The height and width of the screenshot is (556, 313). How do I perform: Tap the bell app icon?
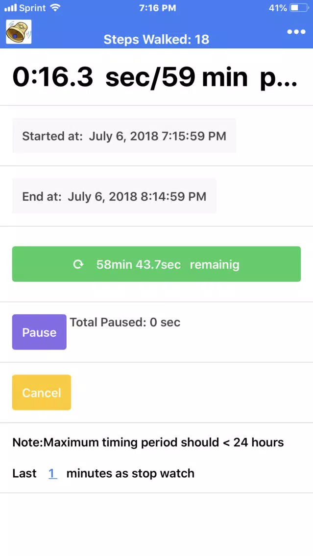click(19, 32)
